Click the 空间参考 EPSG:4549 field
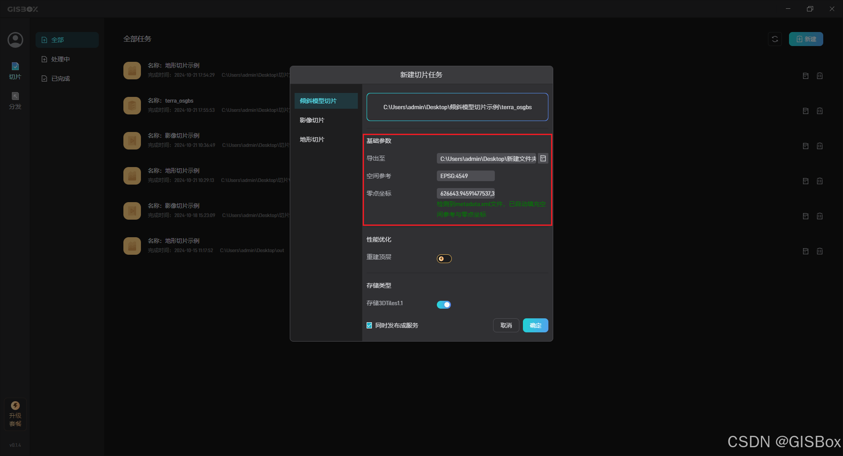 466,176
